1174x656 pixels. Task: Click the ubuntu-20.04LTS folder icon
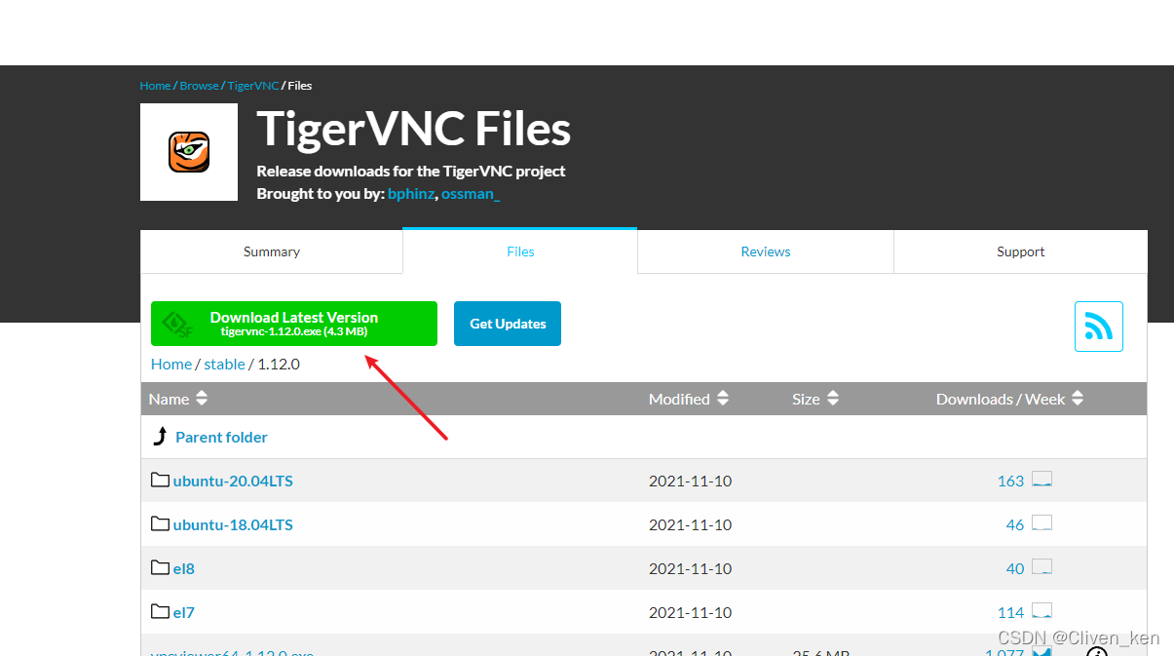pyautogui.click(x=161, y=480)
